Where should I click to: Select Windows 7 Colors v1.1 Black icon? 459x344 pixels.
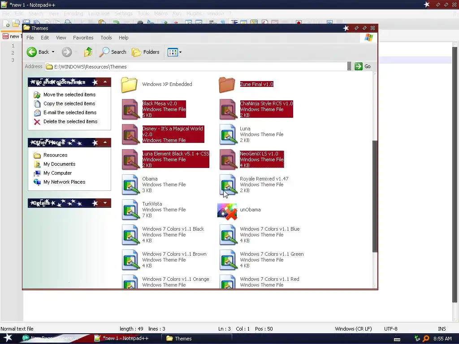point(130,235)
